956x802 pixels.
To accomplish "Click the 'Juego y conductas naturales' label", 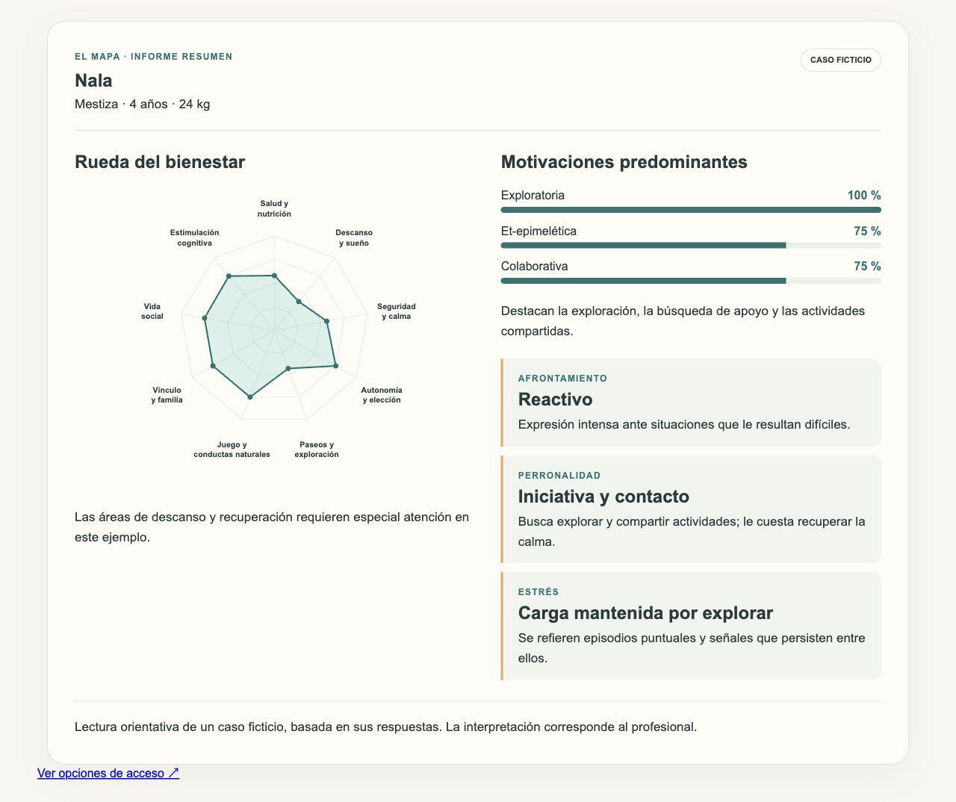I will [232, 450].
